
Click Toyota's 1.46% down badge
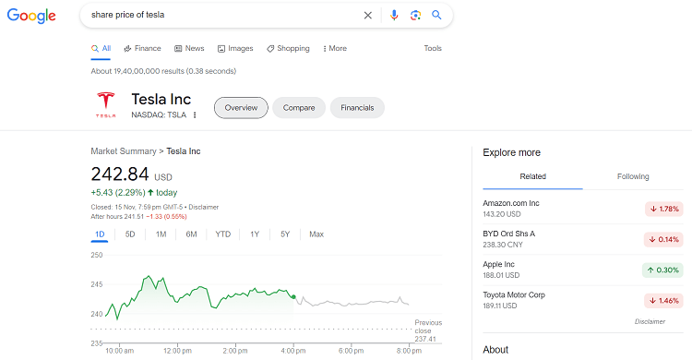pyautogui.click(x=663, y=300)
